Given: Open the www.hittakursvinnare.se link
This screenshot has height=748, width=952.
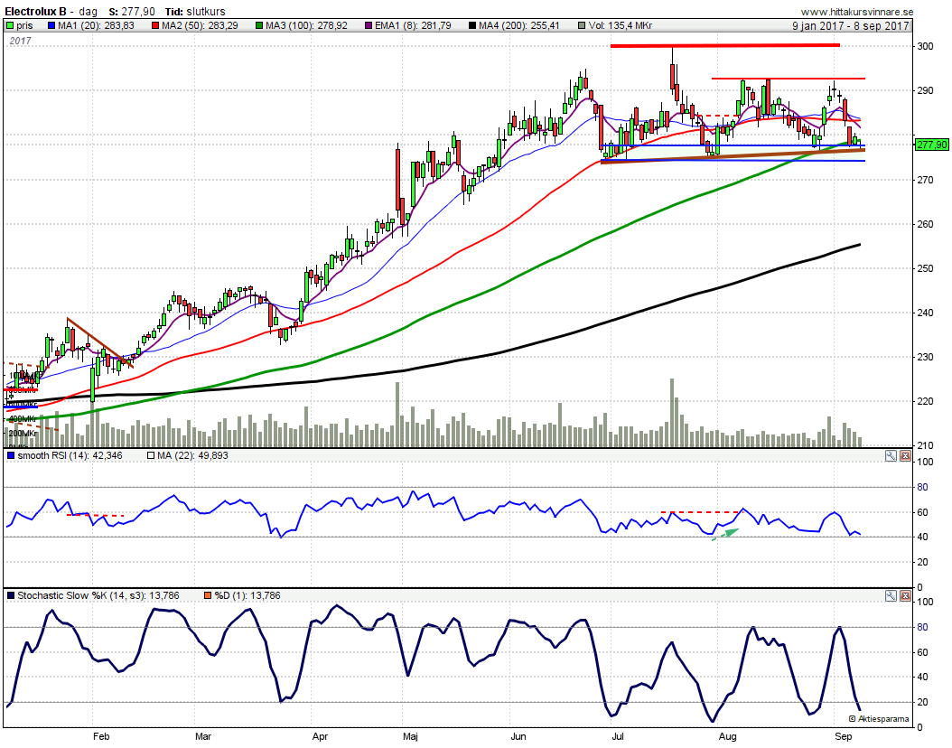Looking at the screenshot, I should (x=856, y=12).
